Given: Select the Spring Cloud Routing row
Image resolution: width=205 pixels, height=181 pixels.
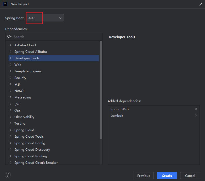Looking at the screenshot, I should [54, 156].
